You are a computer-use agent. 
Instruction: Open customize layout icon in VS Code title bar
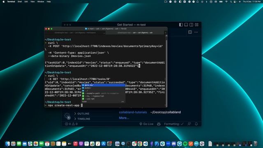(196, 25)
